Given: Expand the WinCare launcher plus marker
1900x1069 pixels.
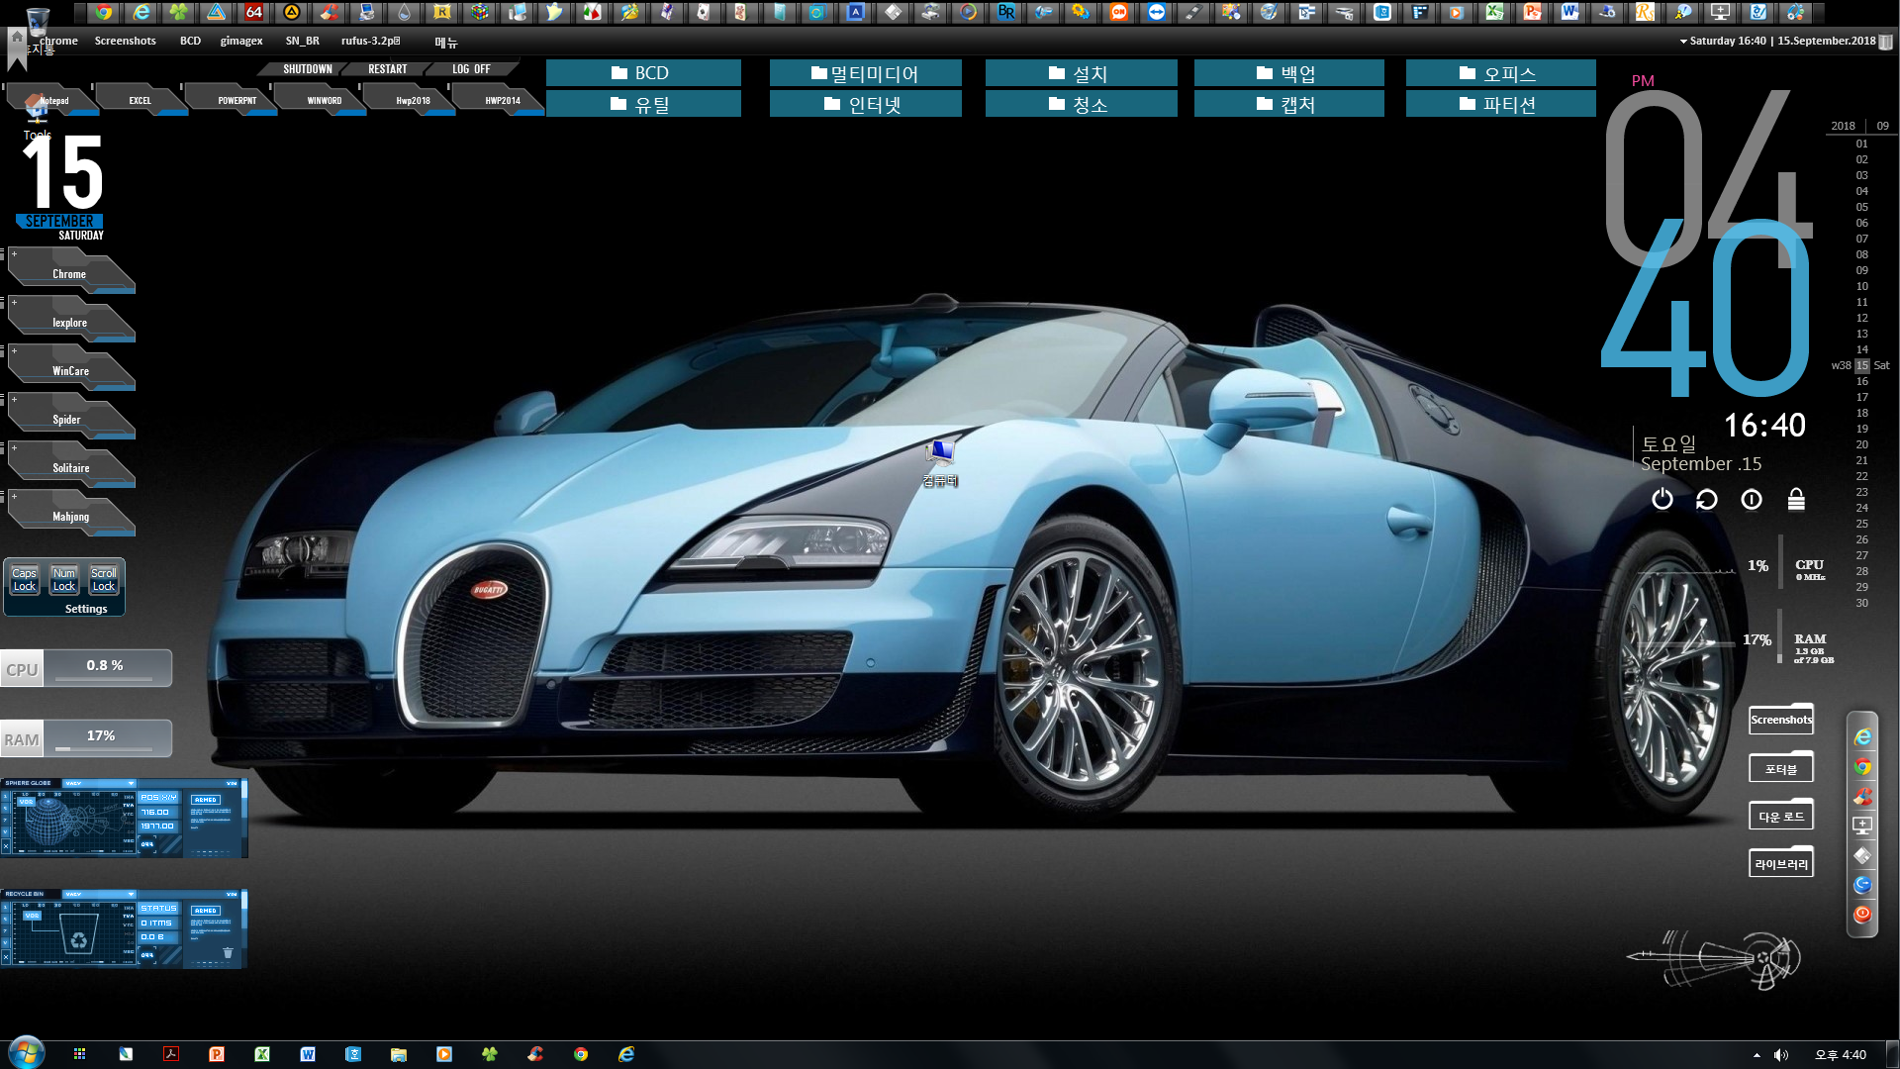Looking at the screenshot, I should coord(14,350).
